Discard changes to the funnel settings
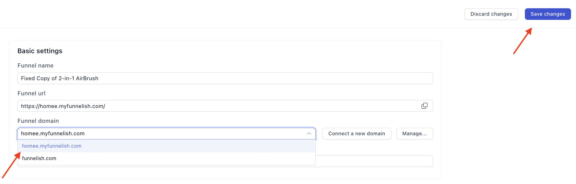576x184 pixels. click(491, 14)
